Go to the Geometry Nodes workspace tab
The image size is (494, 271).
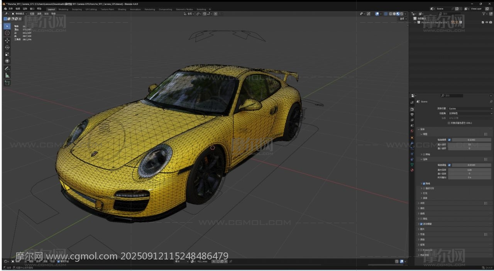point(184,9)
